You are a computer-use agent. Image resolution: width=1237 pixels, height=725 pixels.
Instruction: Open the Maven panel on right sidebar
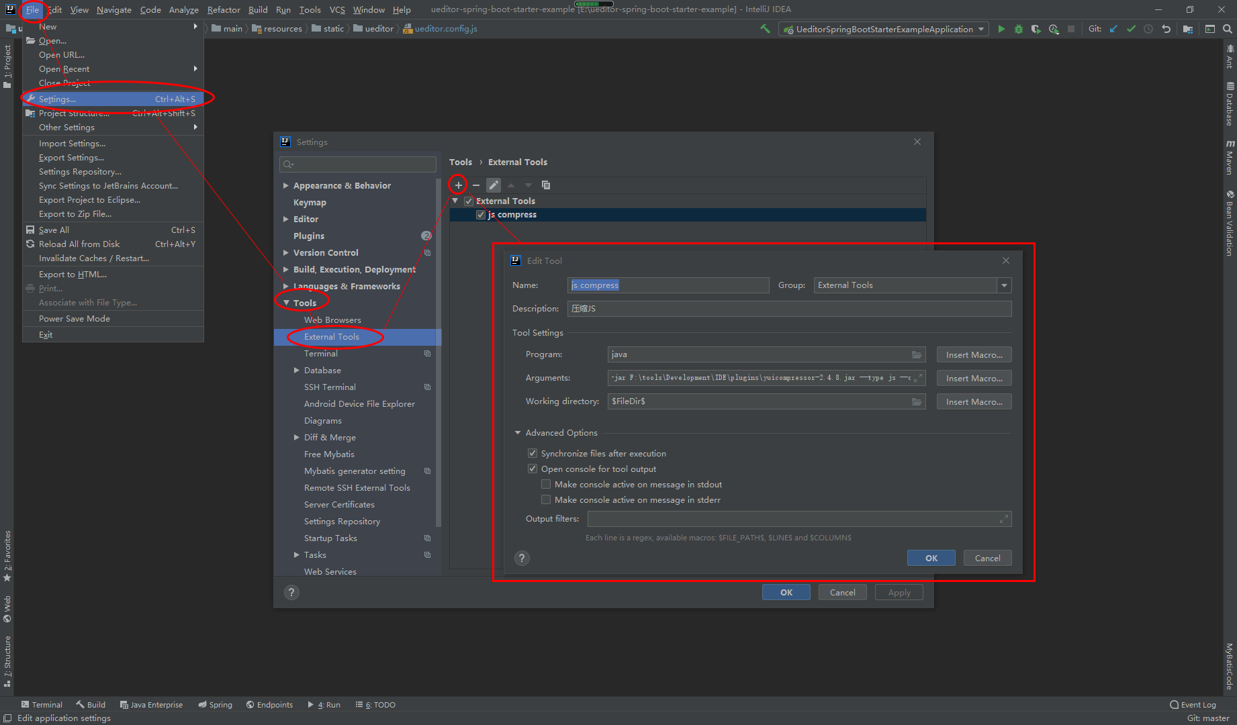point(1229,158)
